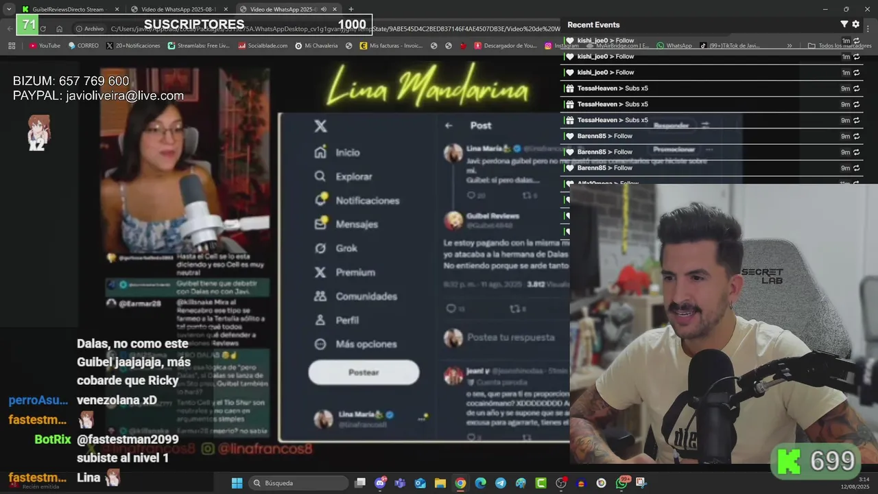Open the YouTube bookmark
Image resolution: width=878 pixels, height=494 pixels.
(45, 45)
